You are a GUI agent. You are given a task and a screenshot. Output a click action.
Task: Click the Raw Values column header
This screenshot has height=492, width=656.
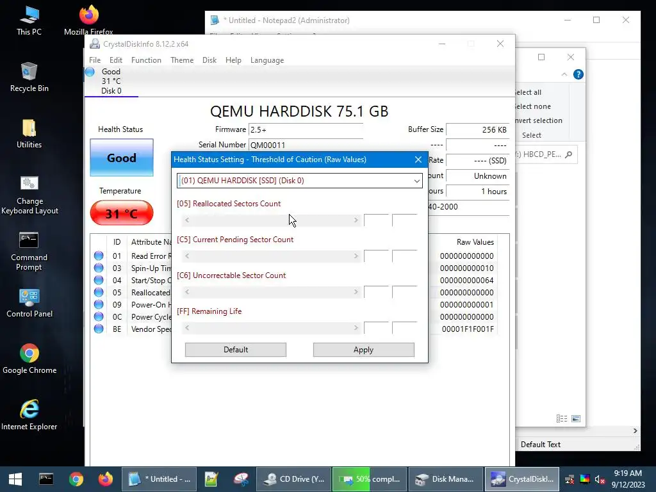[x=475, y=242]
